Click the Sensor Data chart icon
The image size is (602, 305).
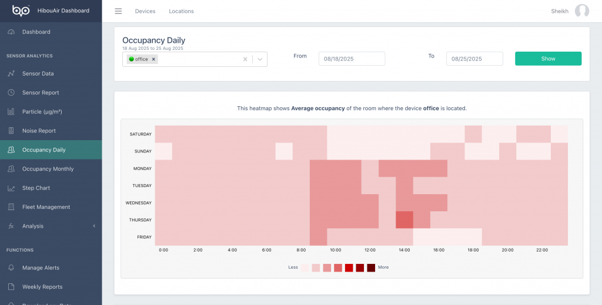[11, 73]
